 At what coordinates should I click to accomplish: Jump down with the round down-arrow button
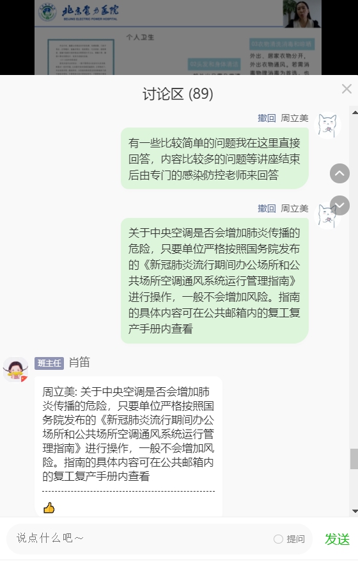click(339, 205)
